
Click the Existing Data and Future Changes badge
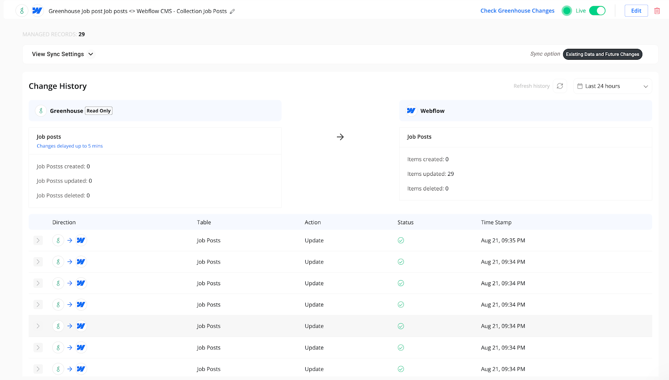[602, 54]
